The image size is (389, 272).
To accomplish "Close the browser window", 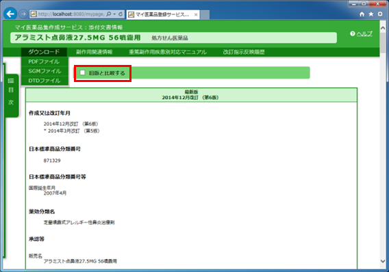I will coord(377,4).
